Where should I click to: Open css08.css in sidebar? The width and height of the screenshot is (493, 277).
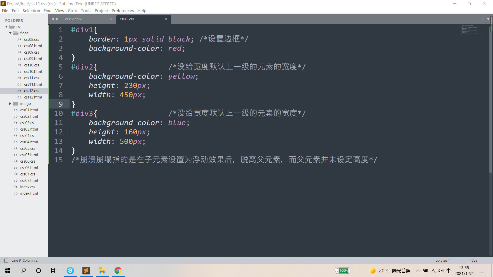(32, 39)
